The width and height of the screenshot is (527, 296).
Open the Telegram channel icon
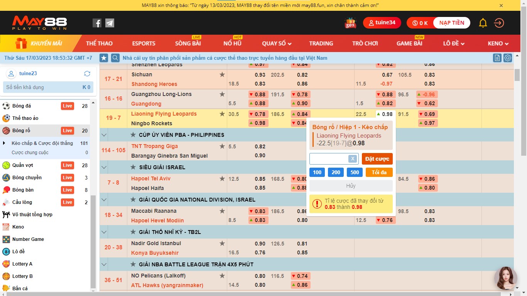110,23
